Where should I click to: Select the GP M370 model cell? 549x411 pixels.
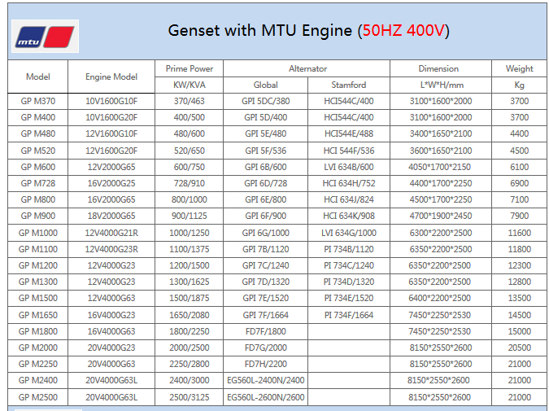[38, 102]
